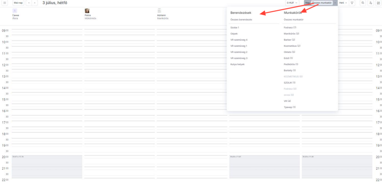Click greyed Fodrász (0) entry

coord(290,89)
